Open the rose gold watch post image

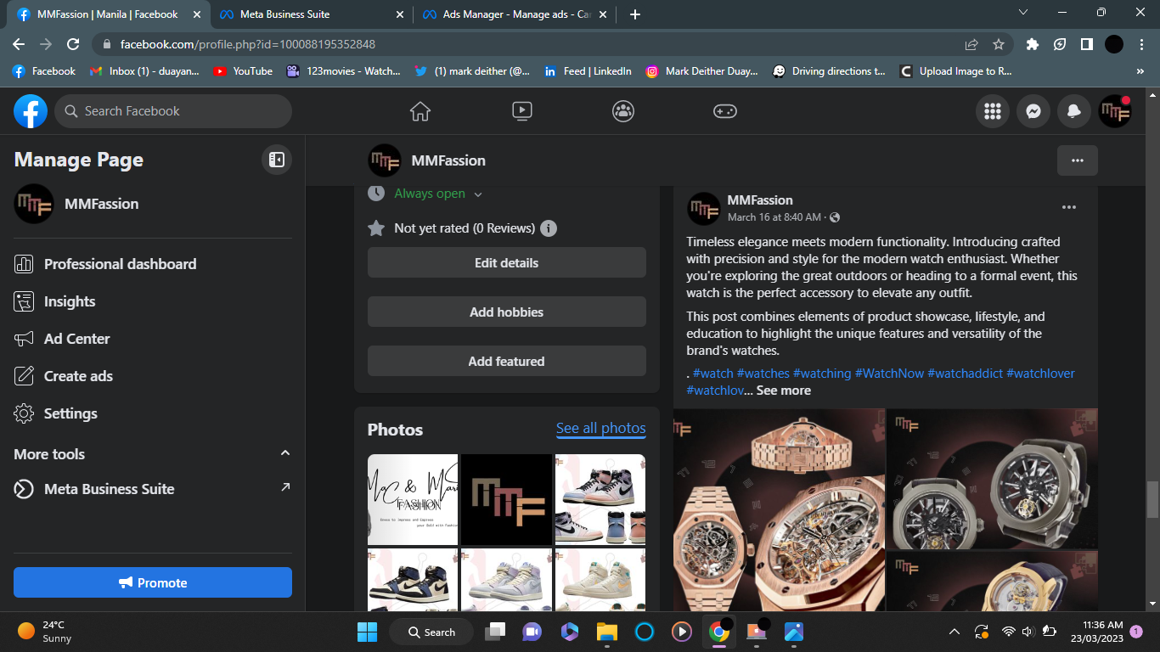[780, 510]
